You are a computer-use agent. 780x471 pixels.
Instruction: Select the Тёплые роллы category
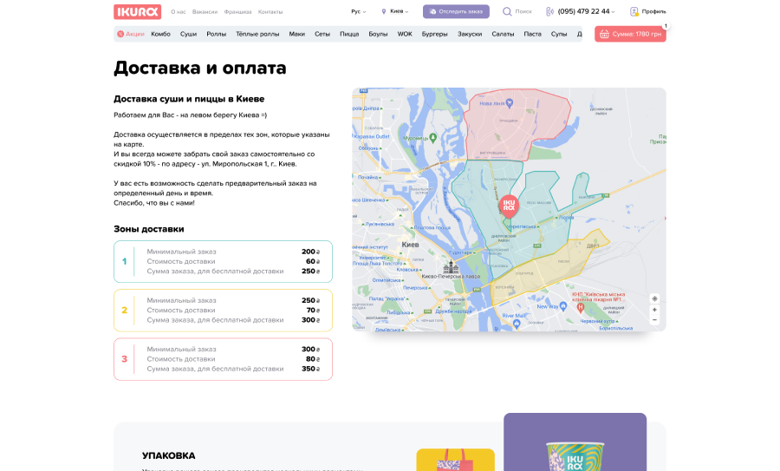[257, 34]
